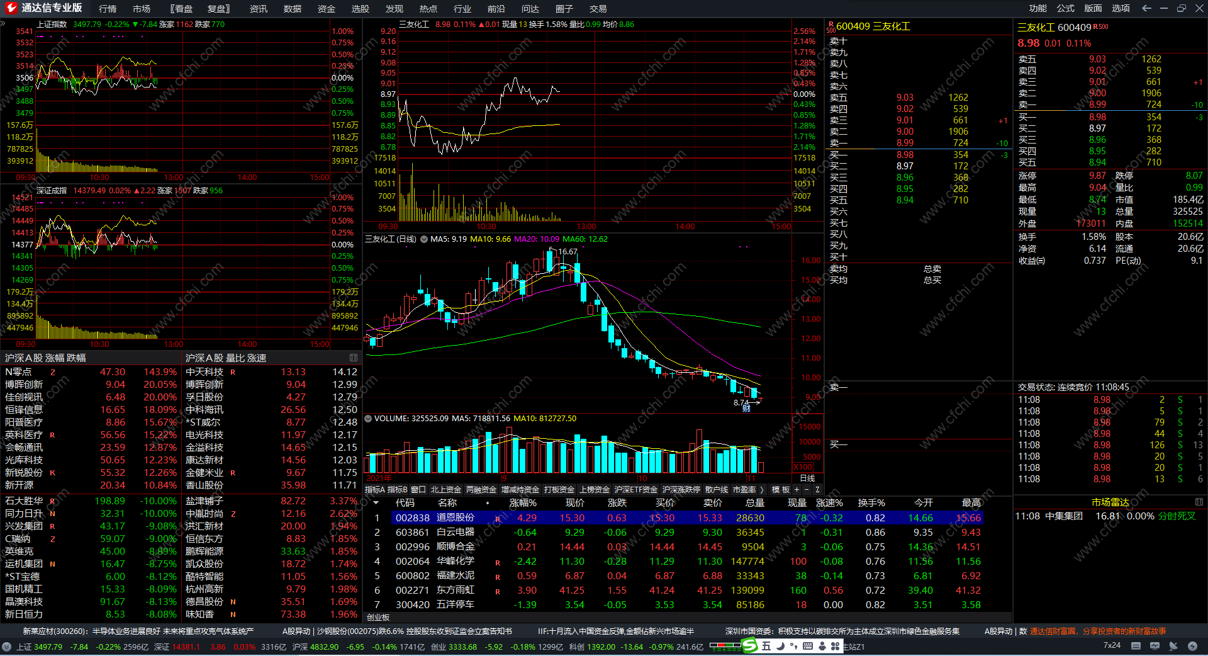Screen dimensions: 1208x656
Task: Click 盐津铺子 in the speed list
Action: [x=204, y=501]
